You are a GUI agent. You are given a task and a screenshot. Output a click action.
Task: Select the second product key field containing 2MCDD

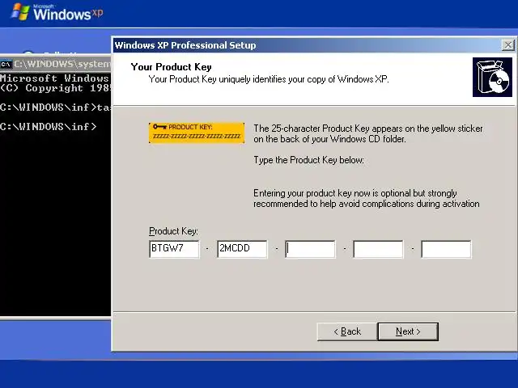tap(242, 249)
